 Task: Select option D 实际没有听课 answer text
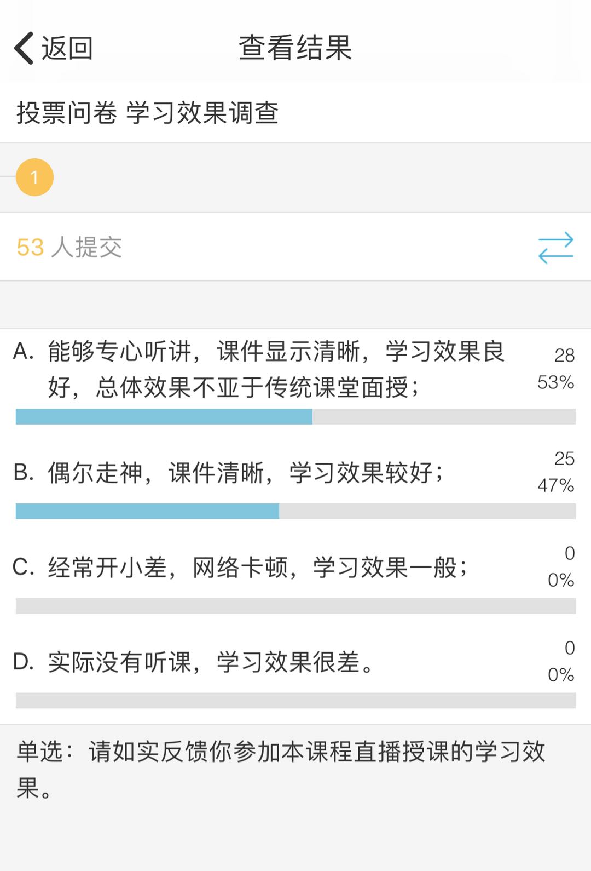pos(211,662)
